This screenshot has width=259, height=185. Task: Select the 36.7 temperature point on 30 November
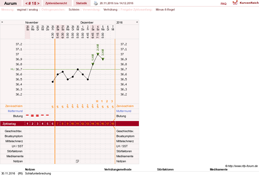(78, 69)
